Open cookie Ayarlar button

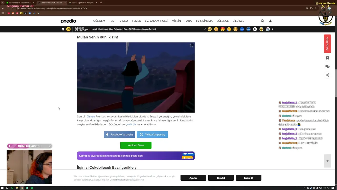[x=193, y=178]
